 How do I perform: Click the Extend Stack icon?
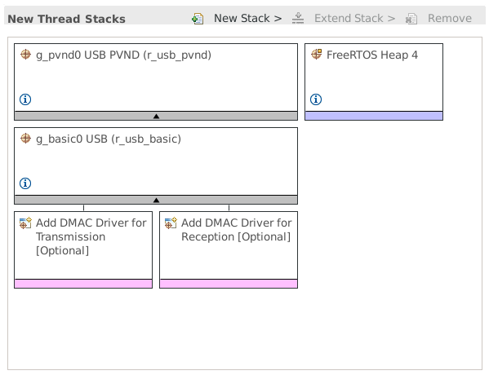[x=298, y=19]
